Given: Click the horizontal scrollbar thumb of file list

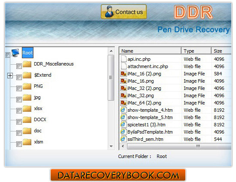Looking at the screenshot, I should coord(179,146).
